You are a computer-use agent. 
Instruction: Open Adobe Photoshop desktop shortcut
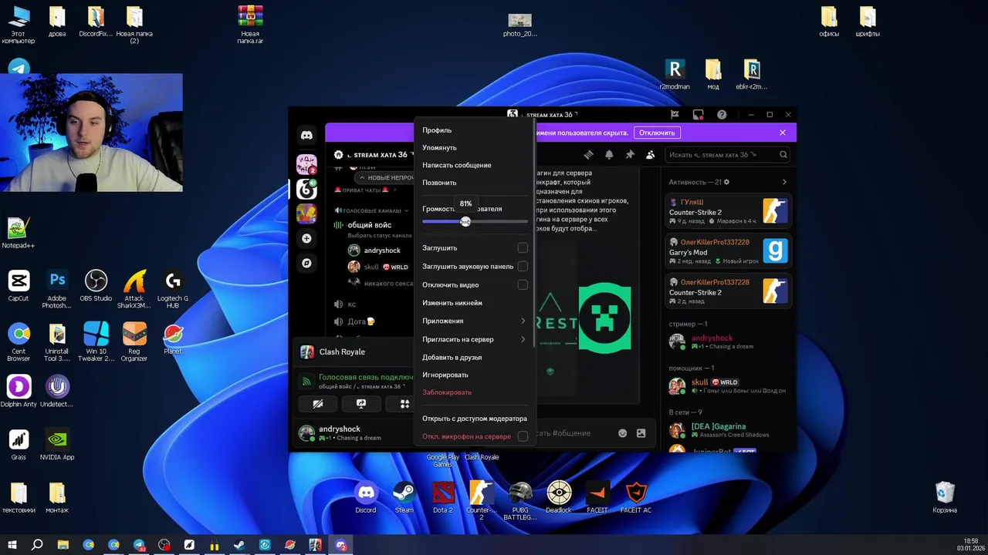point(57,288)
